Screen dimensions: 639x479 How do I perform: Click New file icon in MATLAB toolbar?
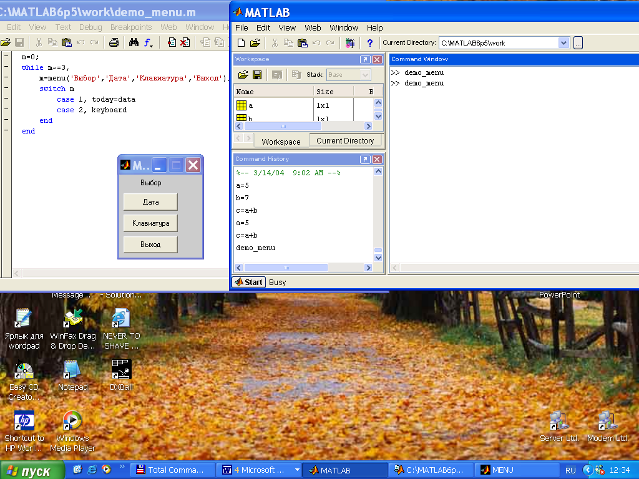point(241,43)
